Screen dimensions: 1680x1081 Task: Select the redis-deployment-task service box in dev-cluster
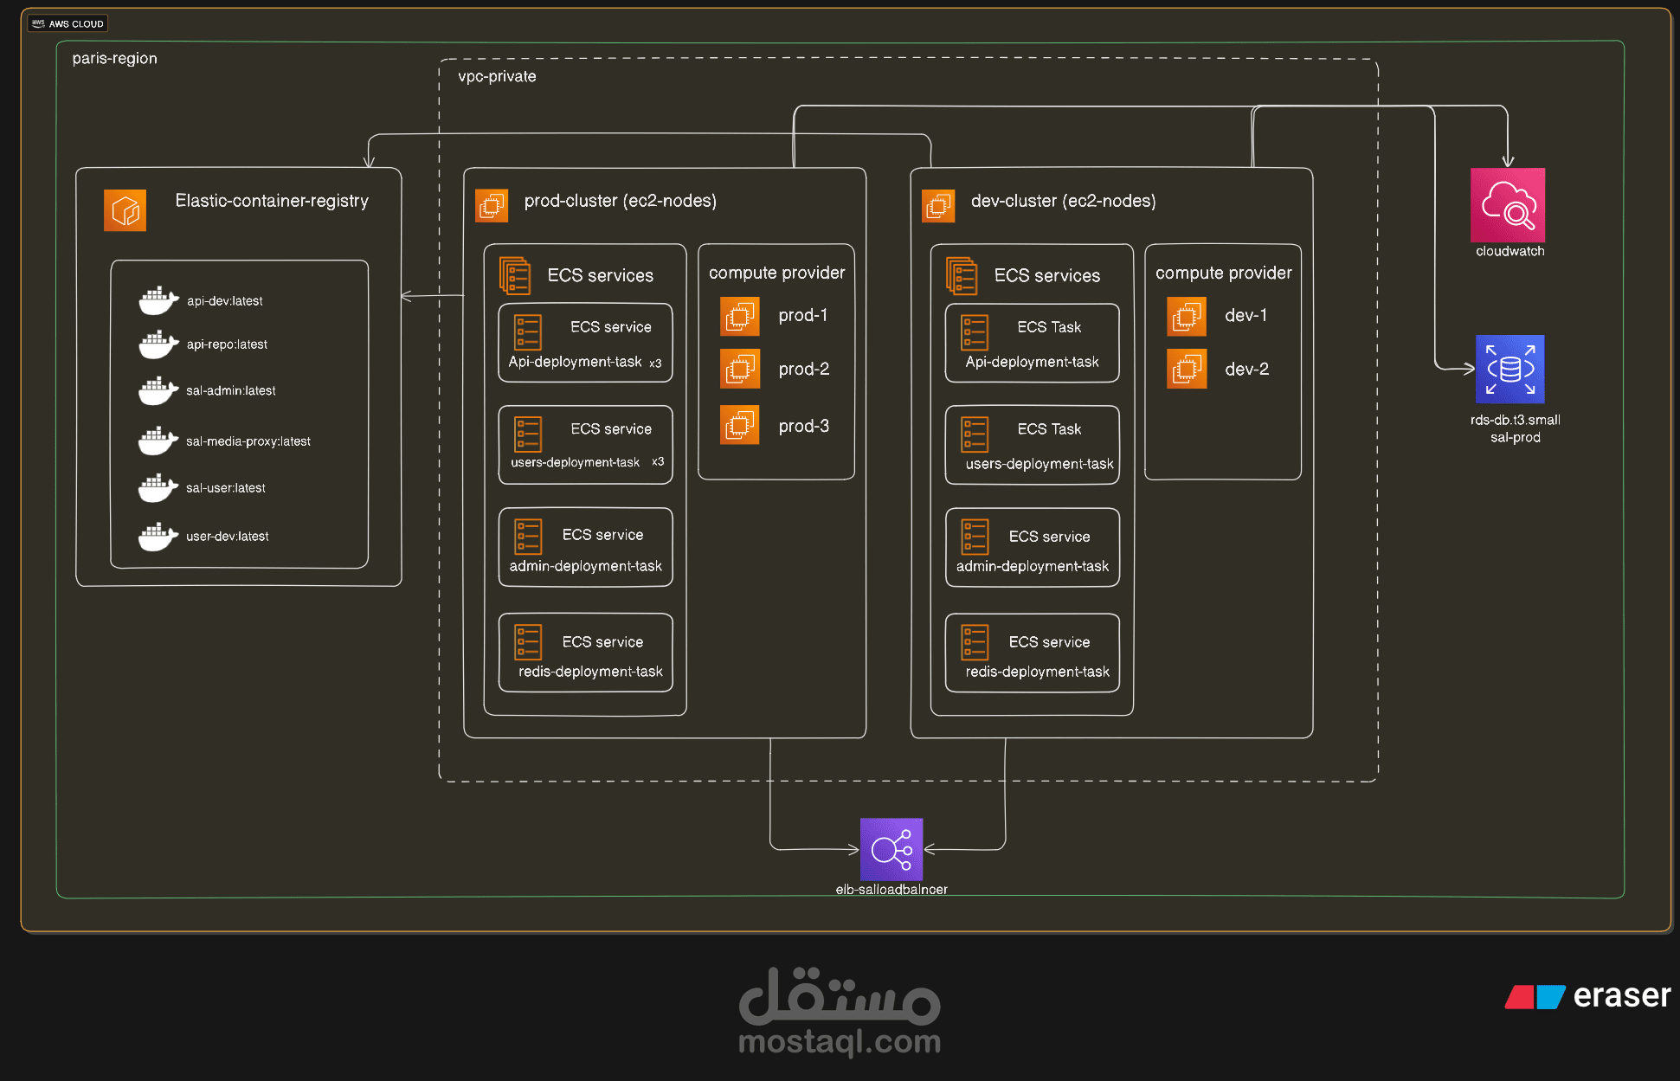tap(1032, 653)
